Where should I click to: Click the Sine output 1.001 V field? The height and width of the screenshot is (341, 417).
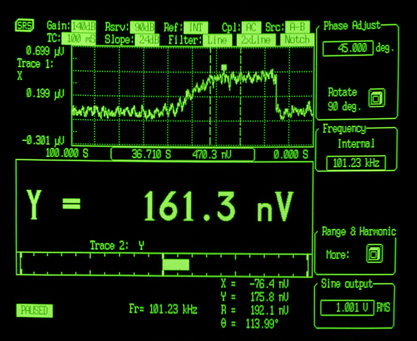pos(348,307)
